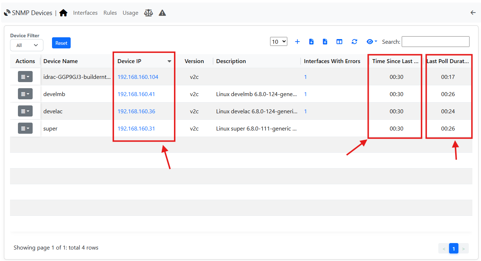Click poll duration 00:17 cell
The image size is (481, 261).
pos(448,77)
